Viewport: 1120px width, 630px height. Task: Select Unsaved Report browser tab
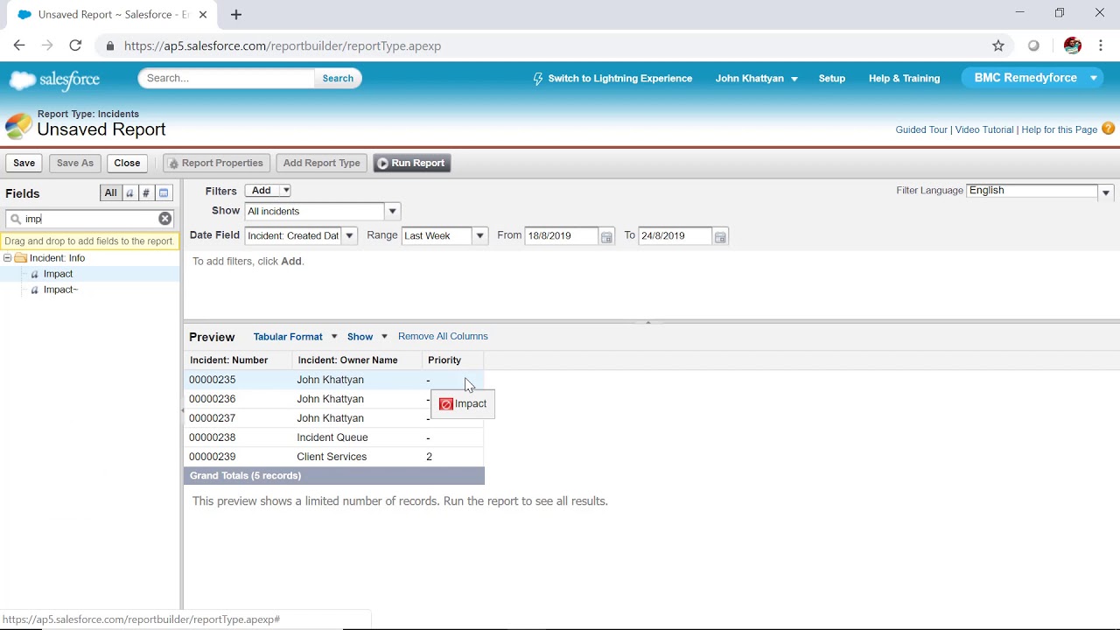click(x=114, y=15)
